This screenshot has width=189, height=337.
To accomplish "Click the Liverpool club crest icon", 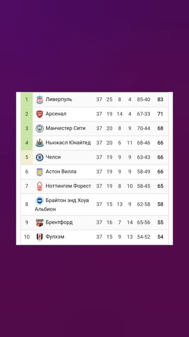I will point(39,100).
